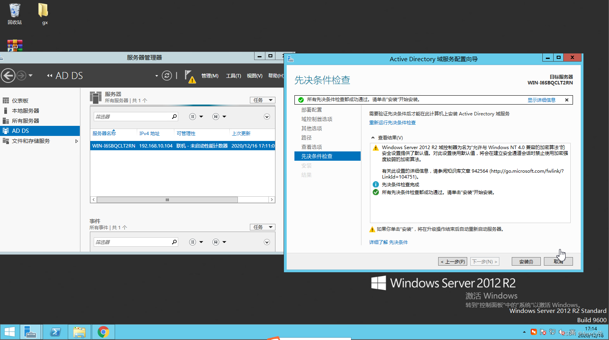The width and height of the screenshot is (609, 340).
Task: Open the Events tile Tasks (任务) dropdown
Action: [x=263, y=227]
